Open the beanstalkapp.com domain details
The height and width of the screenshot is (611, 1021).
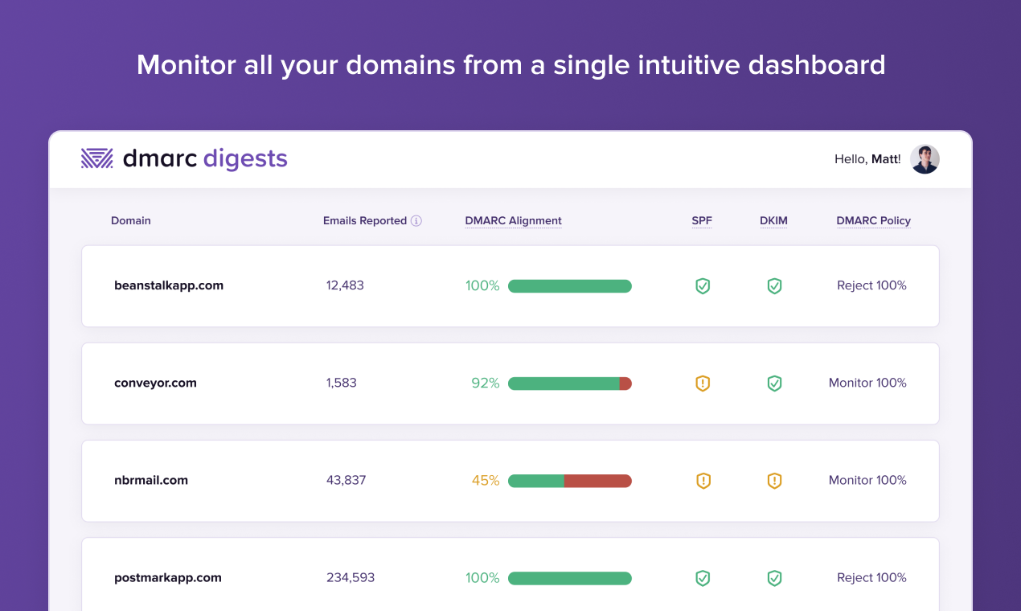click(x=169, y=285)
